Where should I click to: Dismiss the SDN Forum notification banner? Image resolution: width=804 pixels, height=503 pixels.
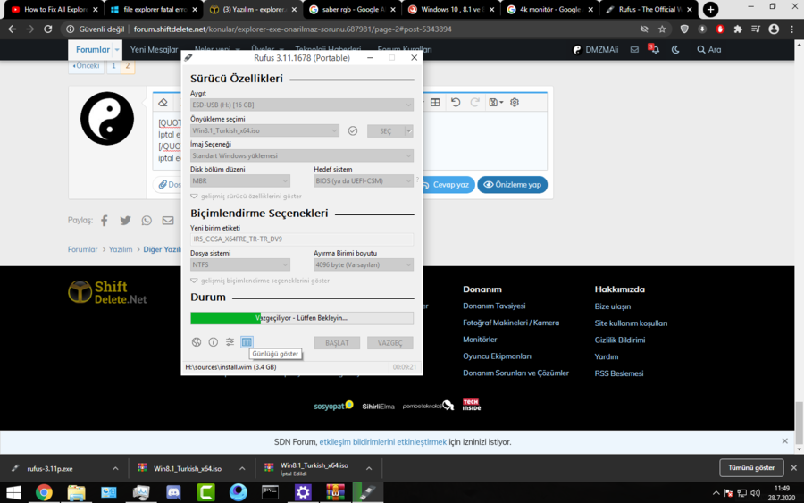point(784,441)
